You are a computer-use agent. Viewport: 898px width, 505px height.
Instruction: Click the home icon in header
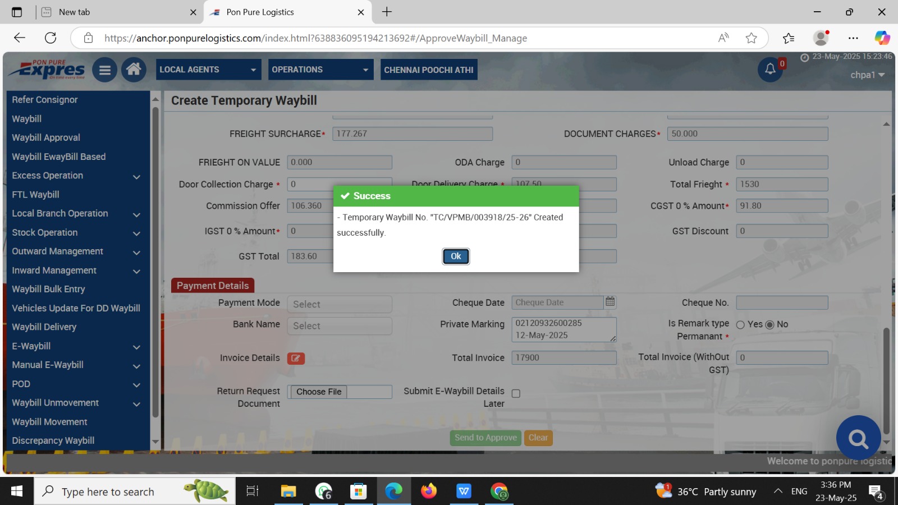[x=134, y=70]
